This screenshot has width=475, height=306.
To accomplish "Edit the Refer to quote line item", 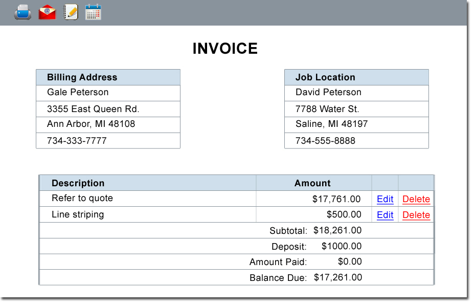I will (x=385, y=199).
